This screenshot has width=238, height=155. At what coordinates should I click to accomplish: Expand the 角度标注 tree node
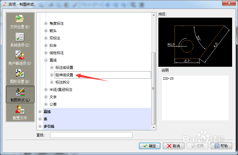pyautogui.click(x=46, y=23)
